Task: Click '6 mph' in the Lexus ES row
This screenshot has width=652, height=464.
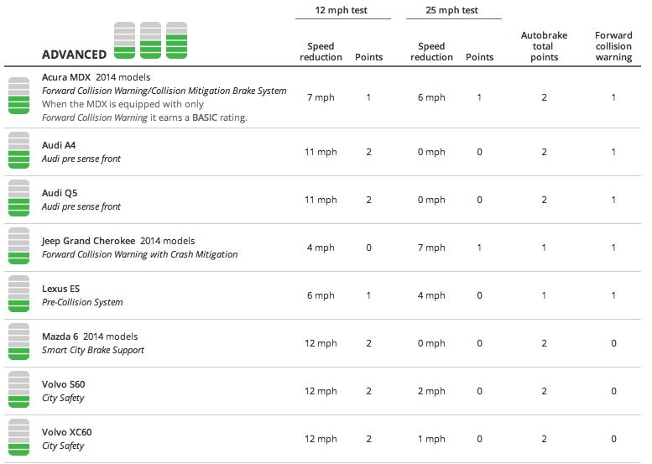Action: click(x=321, y=295)
